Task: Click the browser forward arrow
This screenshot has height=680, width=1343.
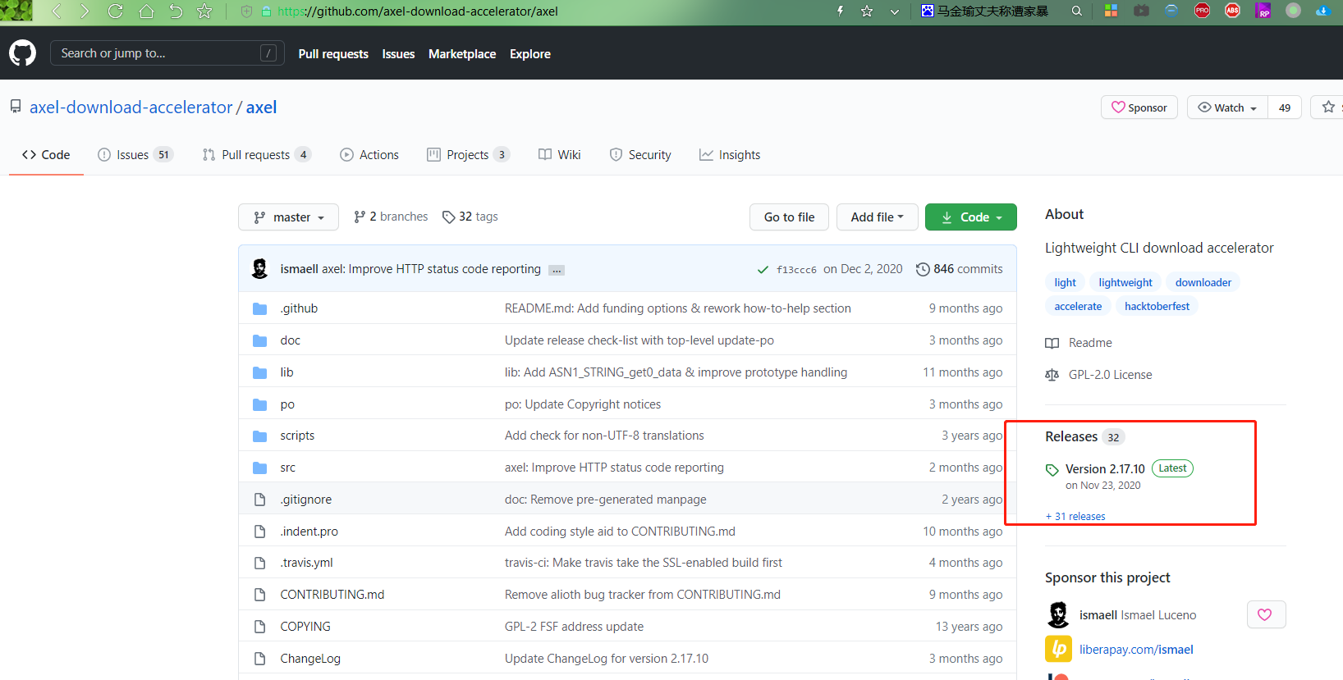Action: pos(85,11)
